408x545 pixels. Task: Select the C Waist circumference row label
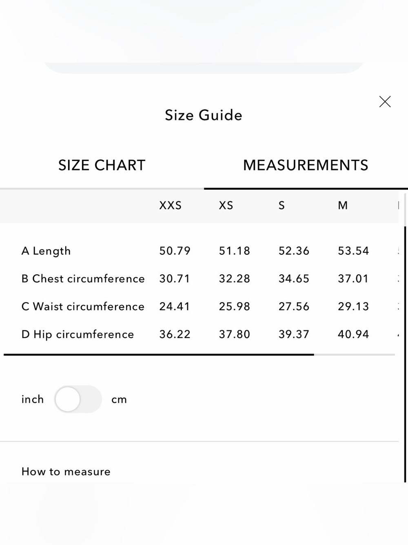click(83, 306)
